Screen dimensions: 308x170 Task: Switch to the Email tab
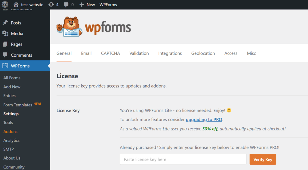pos(86,53)
